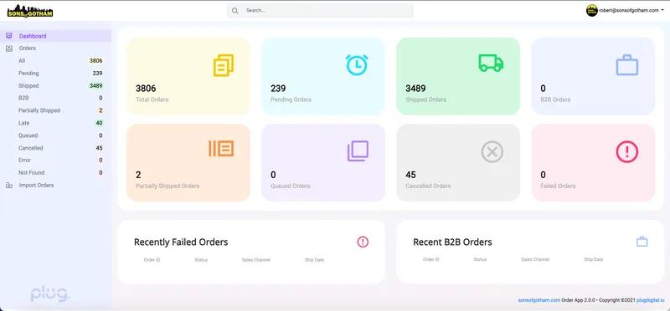Screen dimensions: 670x311
Task: Click the Pending Orders alarm clock icon
Action: tap(357, 65)
